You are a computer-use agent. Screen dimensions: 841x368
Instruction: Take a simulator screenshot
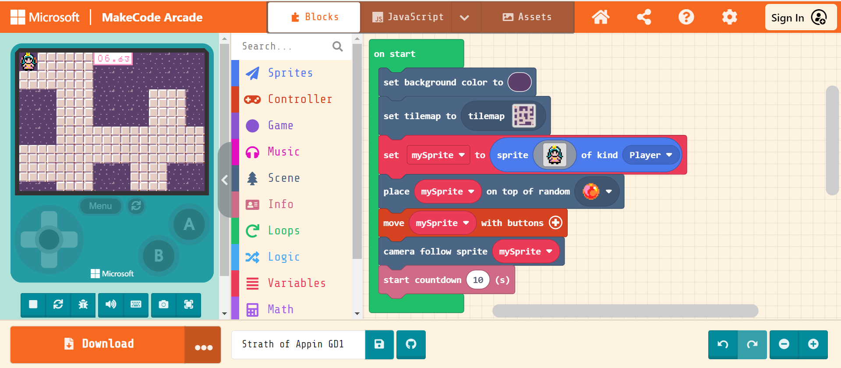pos(163,304)
